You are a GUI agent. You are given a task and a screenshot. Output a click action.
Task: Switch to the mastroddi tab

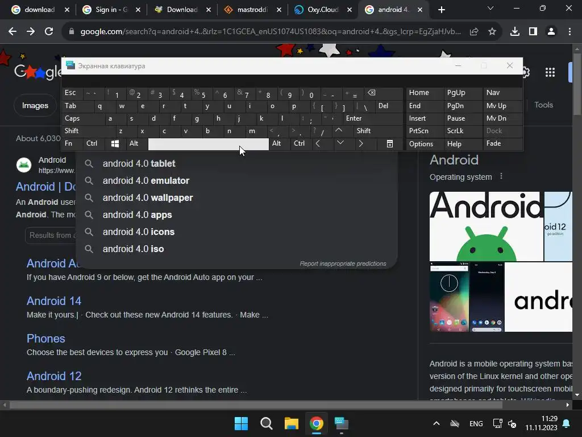click(x=252, y=10)
